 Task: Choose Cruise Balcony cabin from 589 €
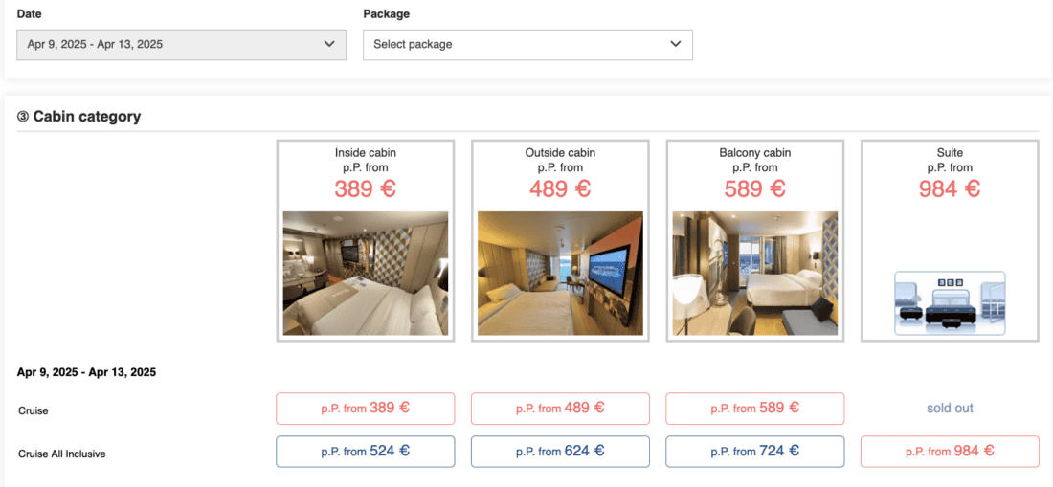click(x=755, y=409)
